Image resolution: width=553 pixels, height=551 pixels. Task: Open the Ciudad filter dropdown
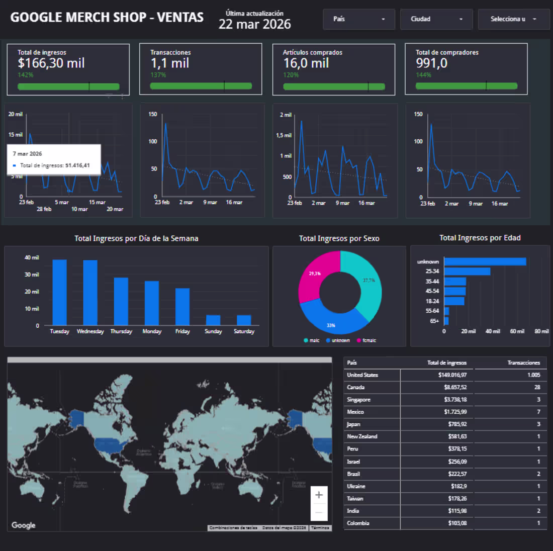click(436, 19)
